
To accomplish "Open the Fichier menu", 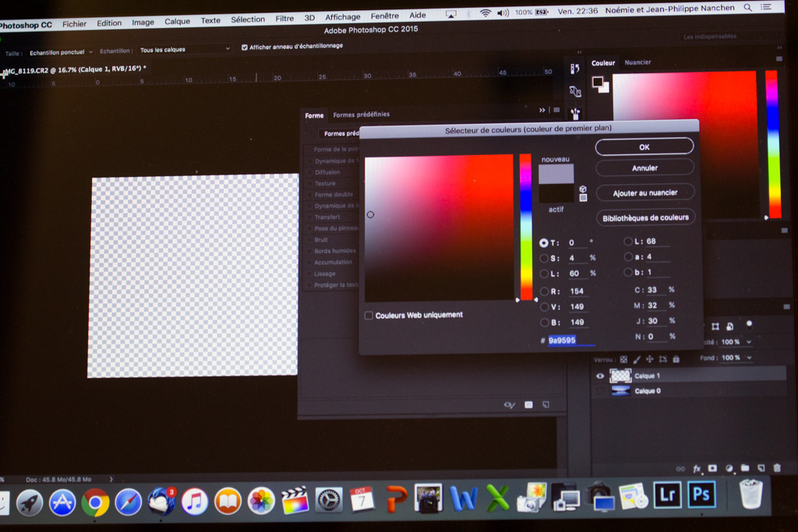I will click(74, 24).
